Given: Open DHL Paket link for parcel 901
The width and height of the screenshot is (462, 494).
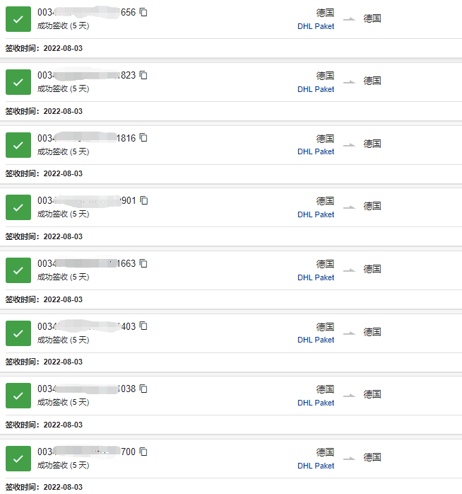Looking at the screenshot, I should point(316,214).
